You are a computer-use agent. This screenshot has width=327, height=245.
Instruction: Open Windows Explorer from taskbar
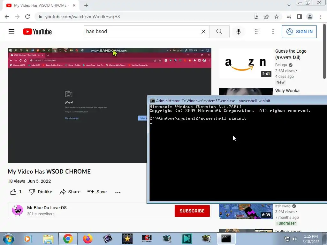click(x=48, y=239)
